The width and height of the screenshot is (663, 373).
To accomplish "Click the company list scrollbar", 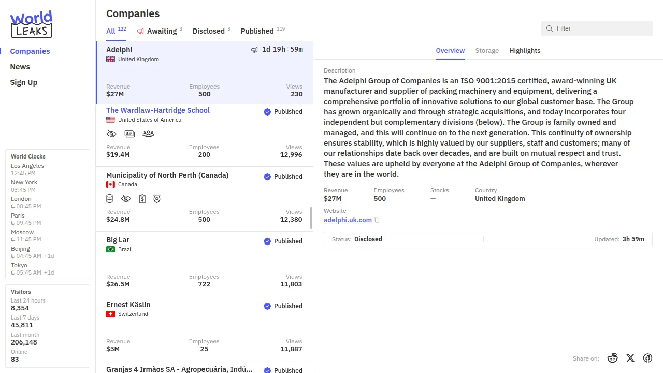I will click(311, 218).
